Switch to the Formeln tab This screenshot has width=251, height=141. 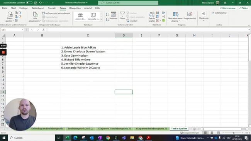point(52,8)
